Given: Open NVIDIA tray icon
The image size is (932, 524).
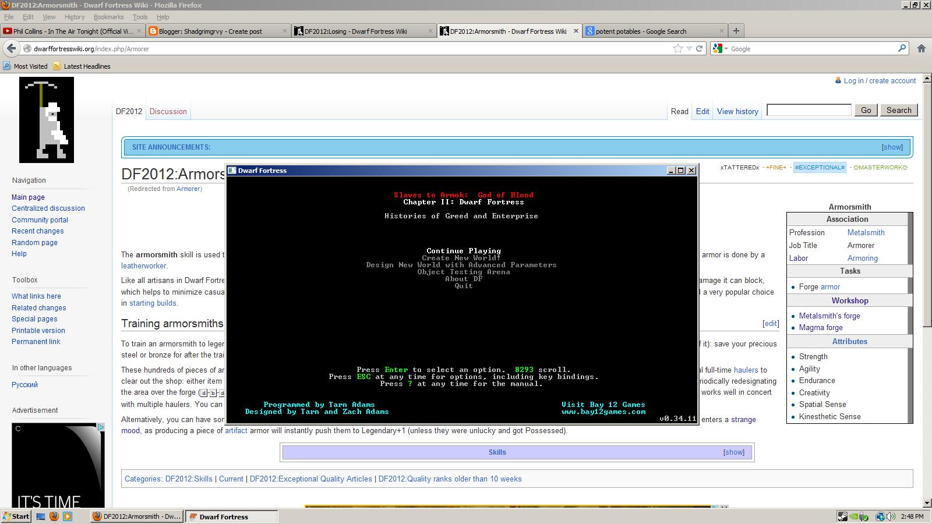Looking at the screenshot, I should [x=854, y=516].
